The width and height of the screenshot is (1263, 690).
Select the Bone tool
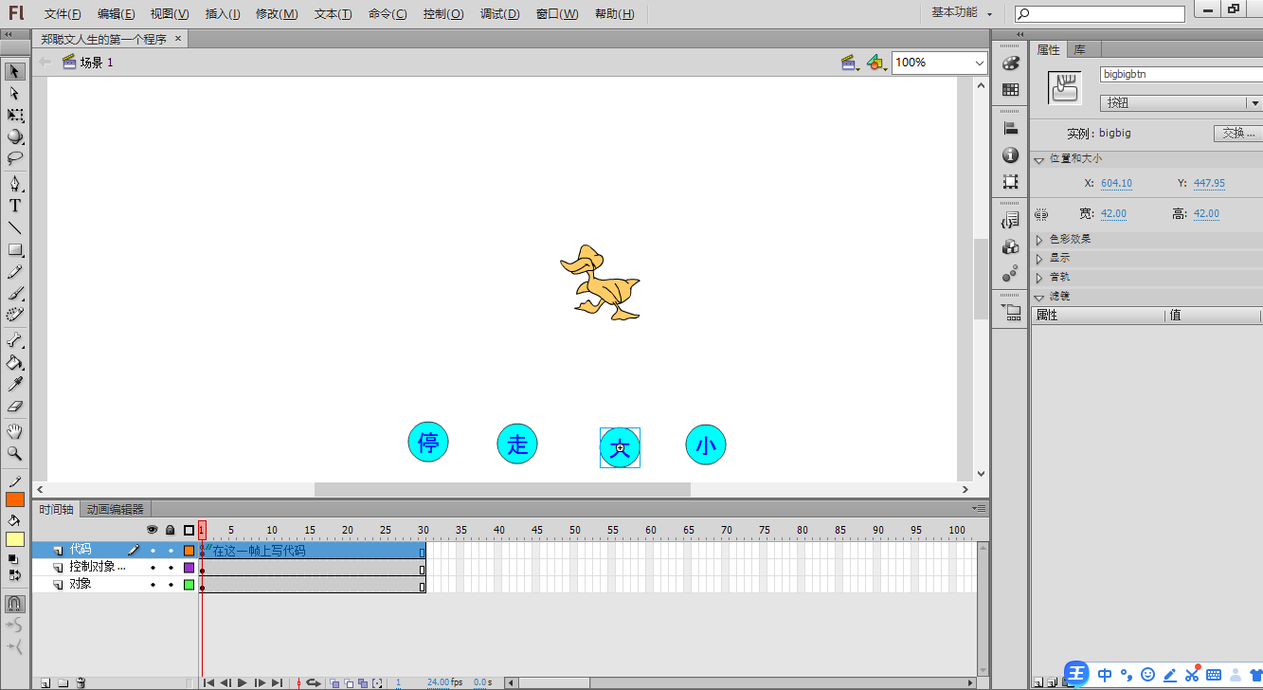(x=15, y=340)
